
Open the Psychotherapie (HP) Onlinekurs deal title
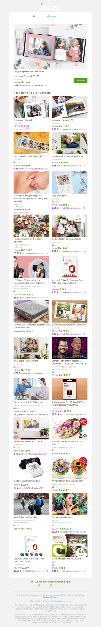point(28,402)
